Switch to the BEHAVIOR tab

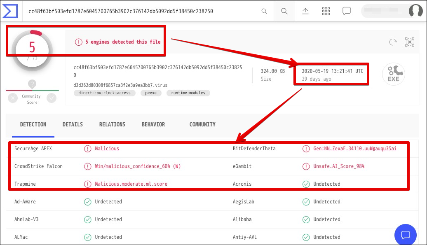153,124
